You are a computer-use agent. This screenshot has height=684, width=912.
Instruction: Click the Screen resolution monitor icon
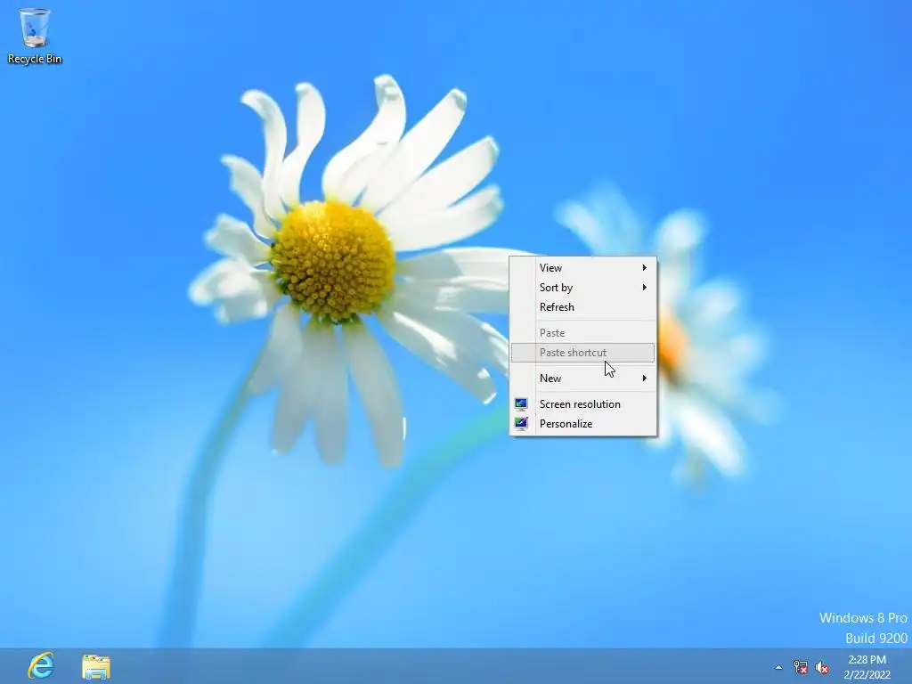[x=521, y=403]
